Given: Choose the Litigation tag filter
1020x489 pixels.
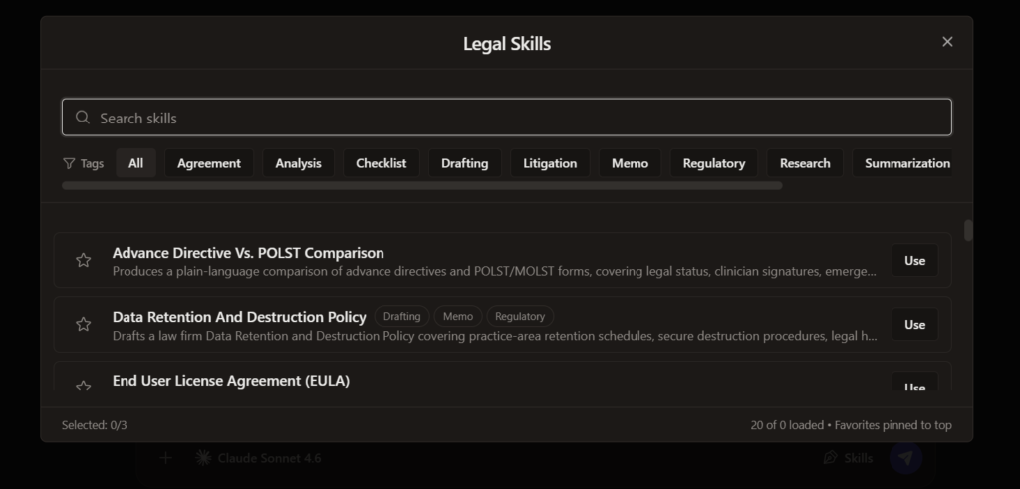Looking at the screenshot, I should coord(550,163).
